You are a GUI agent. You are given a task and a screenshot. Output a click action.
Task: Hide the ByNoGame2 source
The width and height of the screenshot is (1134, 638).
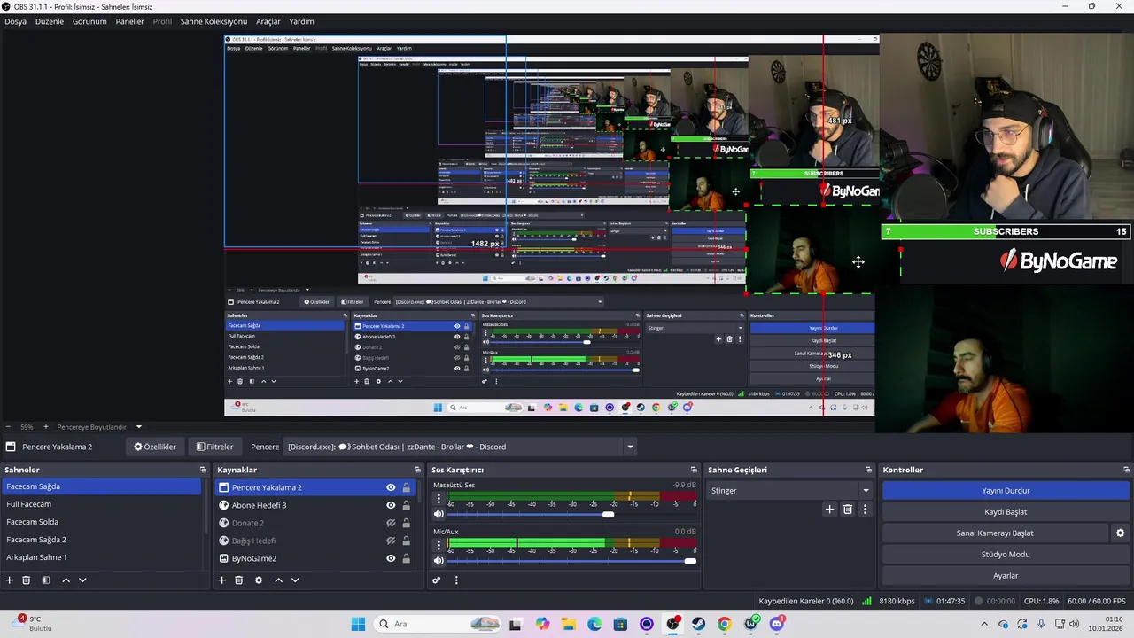(391, 558)
